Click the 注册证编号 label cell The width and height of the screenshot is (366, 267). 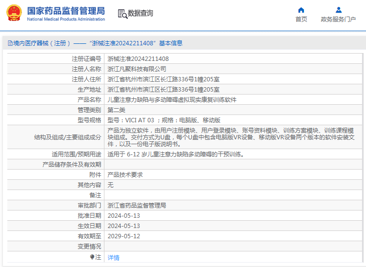pos(86,59)
